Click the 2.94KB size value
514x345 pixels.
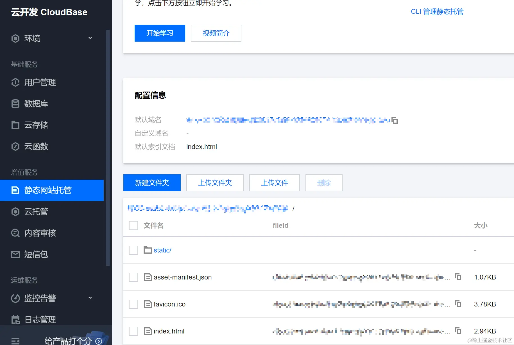(x=485, y=331)
